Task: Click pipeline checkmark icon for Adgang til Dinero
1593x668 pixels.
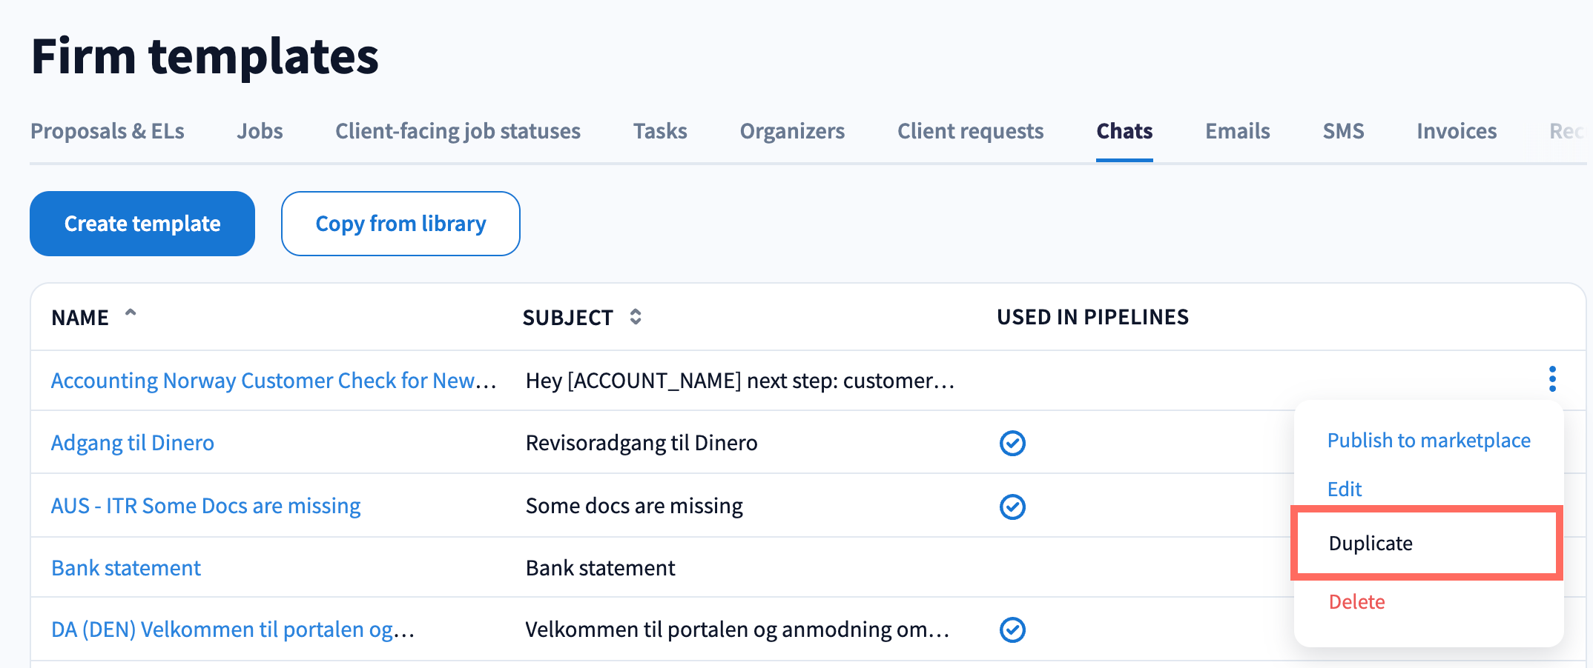Action: 1012,443
